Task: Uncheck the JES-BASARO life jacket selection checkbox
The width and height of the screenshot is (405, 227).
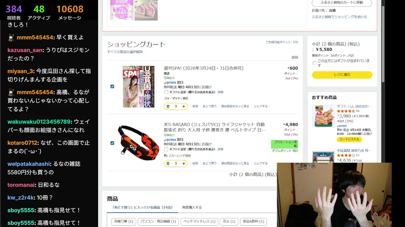Action: tap(112, 143)
